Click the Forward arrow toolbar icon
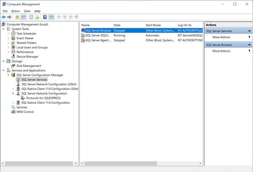Screen dimensions: 253x172 pyautogui.click(x=9, y=17)
